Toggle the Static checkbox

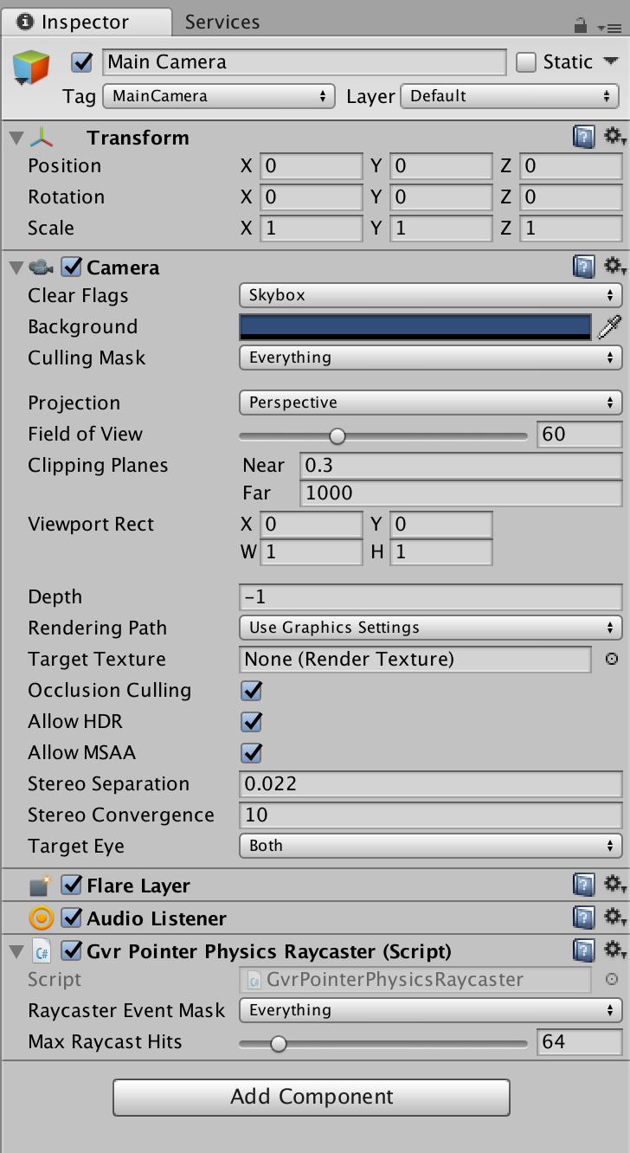click(x=526, y=62)
